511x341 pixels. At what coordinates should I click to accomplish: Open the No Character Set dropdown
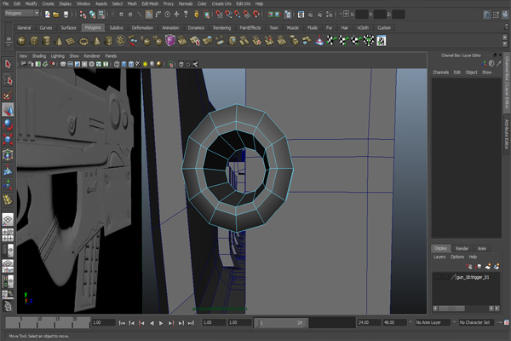point(476,322)
